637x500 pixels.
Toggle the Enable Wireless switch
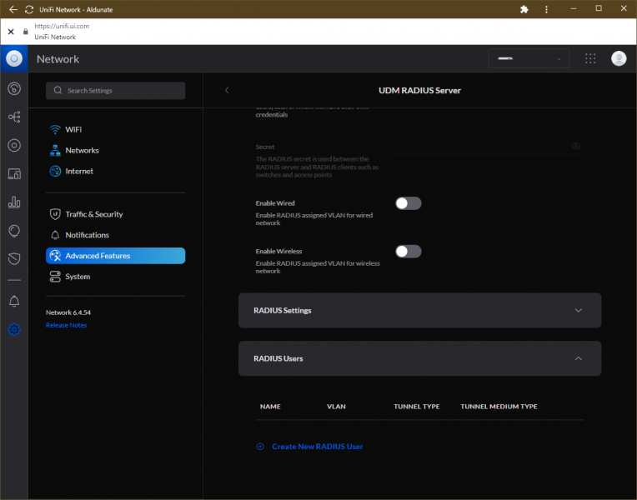[x=409, y=252]
